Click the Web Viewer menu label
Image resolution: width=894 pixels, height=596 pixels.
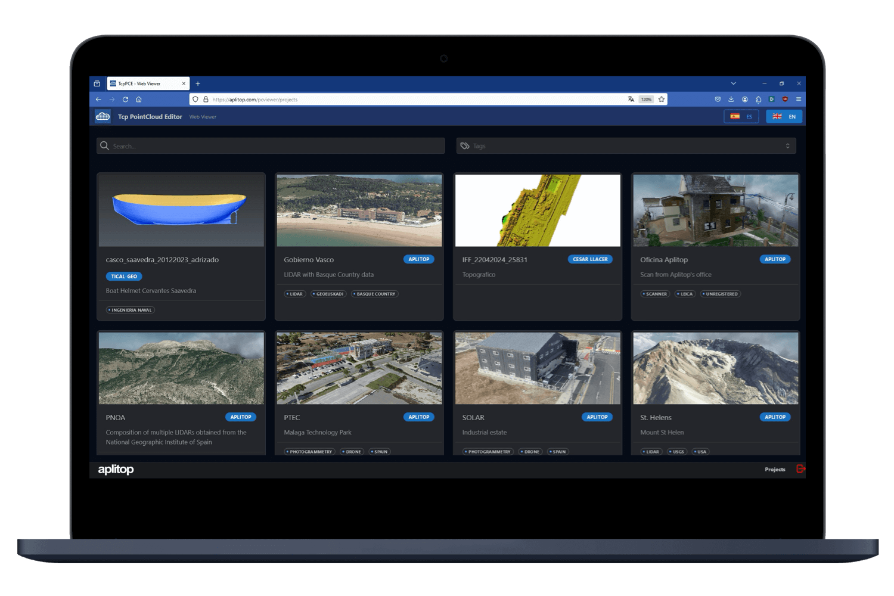(x=203, y=117)
